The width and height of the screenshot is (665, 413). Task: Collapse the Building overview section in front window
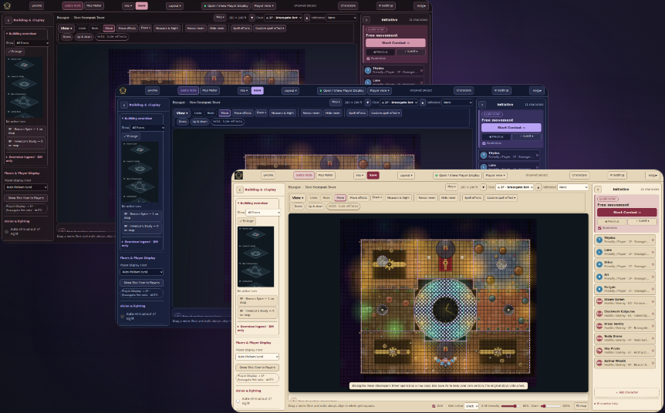[254, 203]
